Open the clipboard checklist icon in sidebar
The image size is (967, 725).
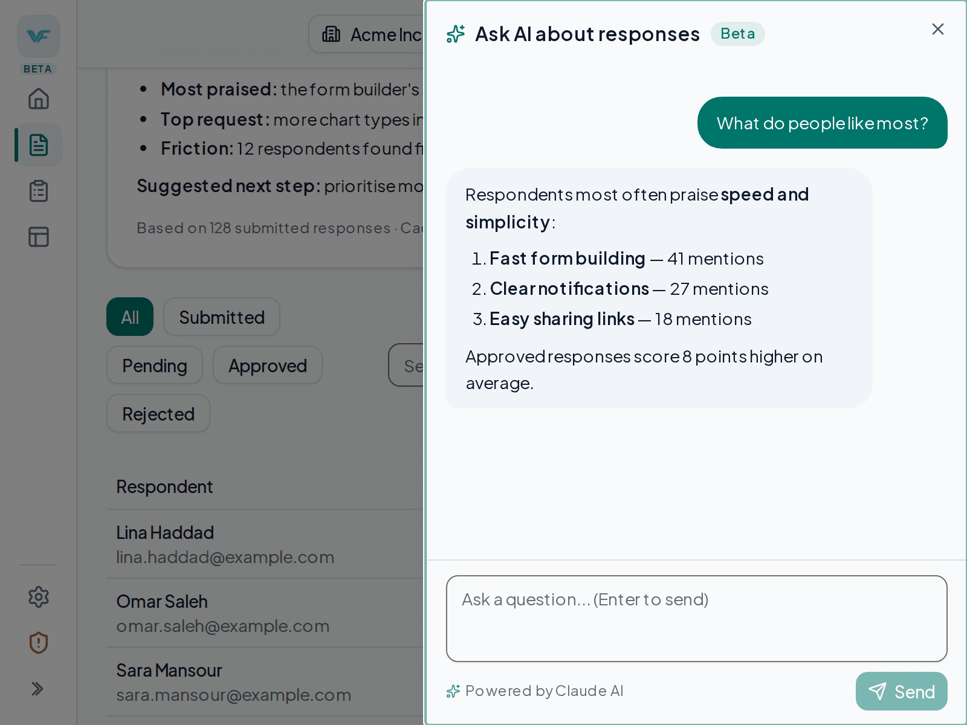[x=39, y=191]
